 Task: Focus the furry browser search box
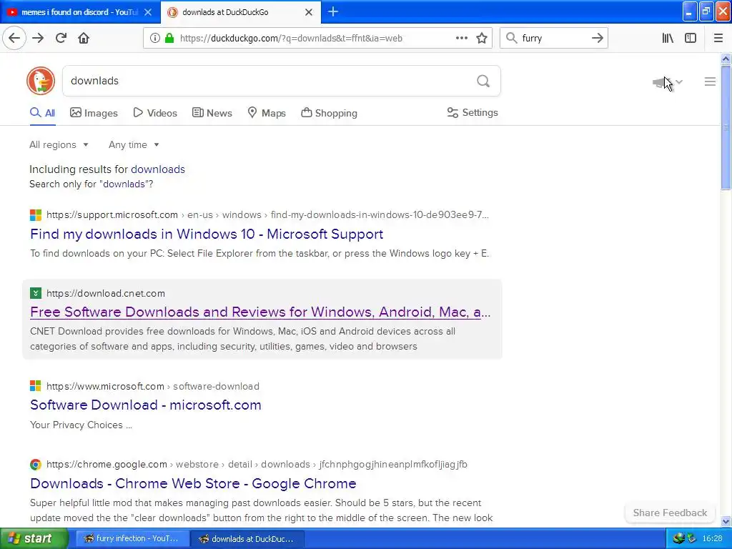(x=553, y=39)
